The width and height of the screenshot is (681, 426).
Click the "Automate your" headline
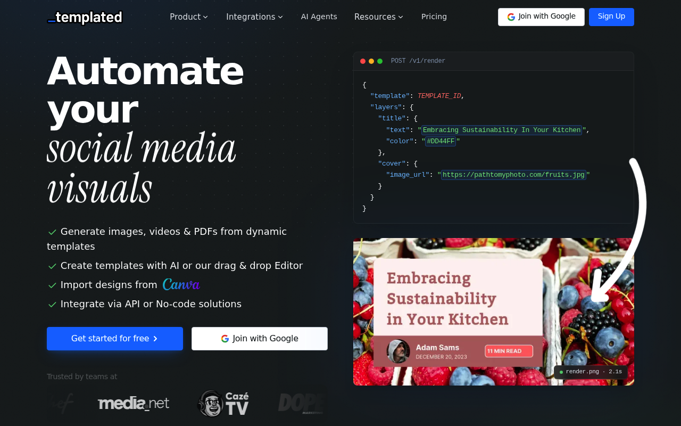[145, 89]
